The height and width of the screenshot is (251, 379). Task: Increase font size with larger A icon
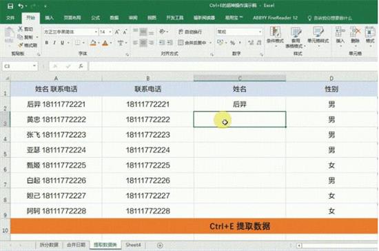click(x=117, y=32)
